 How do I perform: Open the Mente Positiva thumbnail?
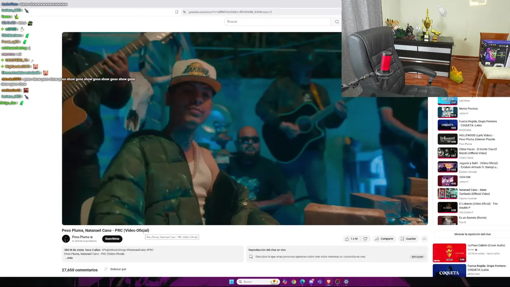[447, 112]
